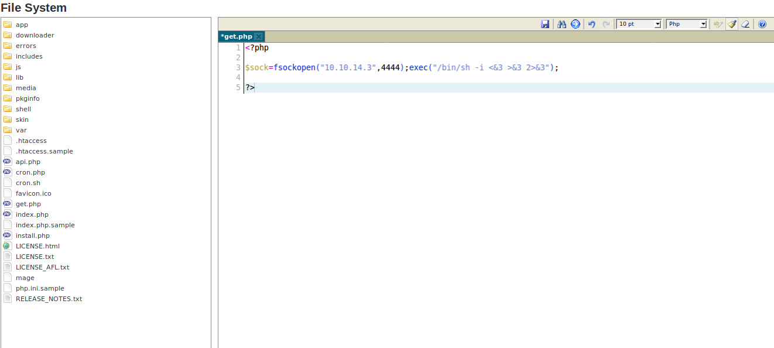Image resolution: width=774 pixels, height=348 pixels.
Task: Open search with the binoculars icon
Action: click(561, 24)
